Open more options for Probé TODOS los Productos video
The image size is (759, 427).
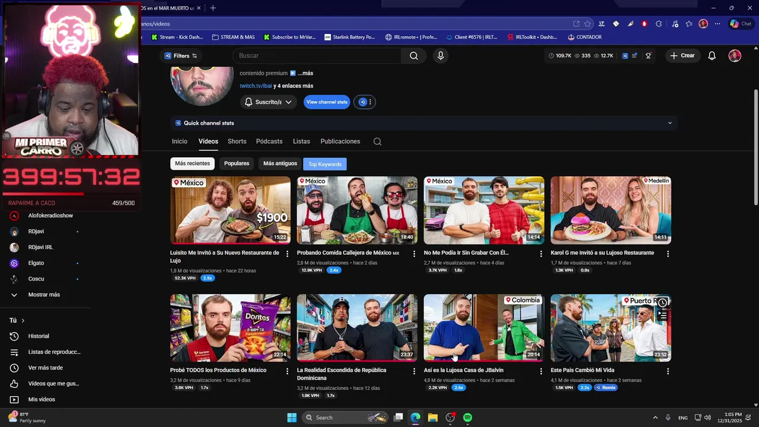coord(287,371)
